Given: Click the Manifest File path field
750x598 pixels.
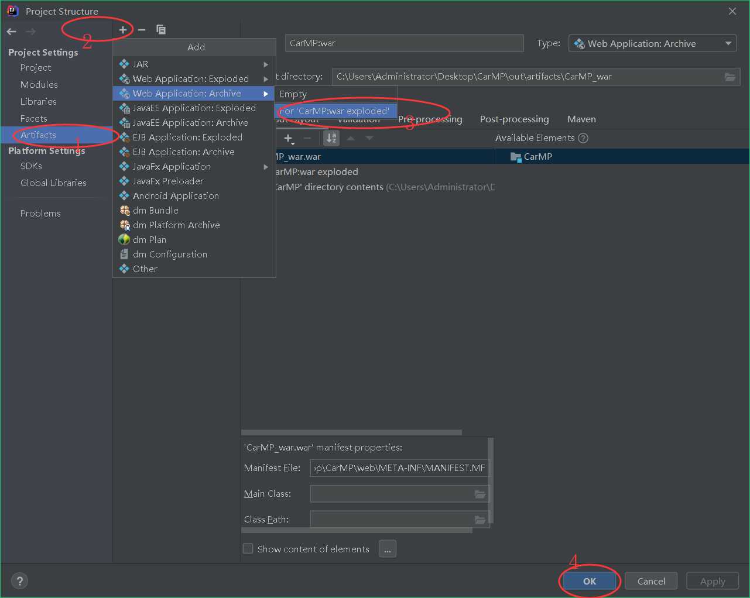Looking at the screenshot, I should (x=400, y=468).
